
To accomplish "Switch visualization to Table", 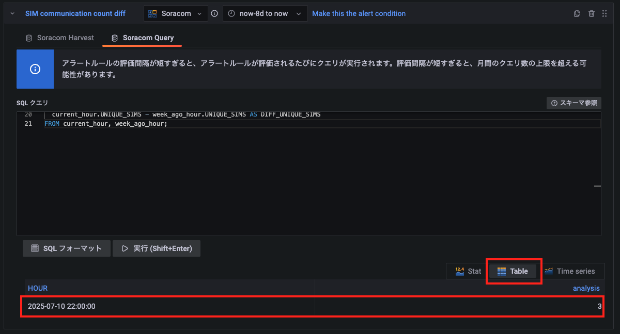I will pos(513,271).
